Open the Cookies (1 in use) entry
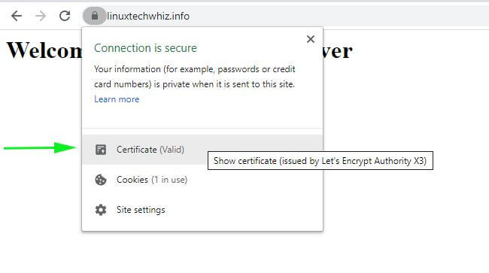 [x=202, y=180]
